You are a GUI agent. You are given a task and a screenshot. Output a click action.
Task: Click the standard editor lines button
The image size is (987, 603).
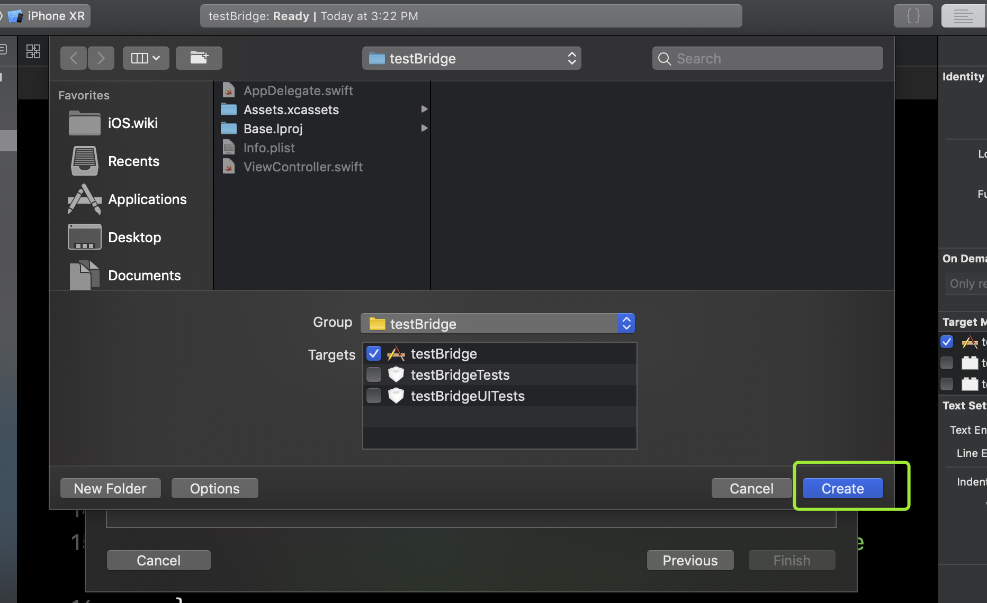click(x=963, y=16)
